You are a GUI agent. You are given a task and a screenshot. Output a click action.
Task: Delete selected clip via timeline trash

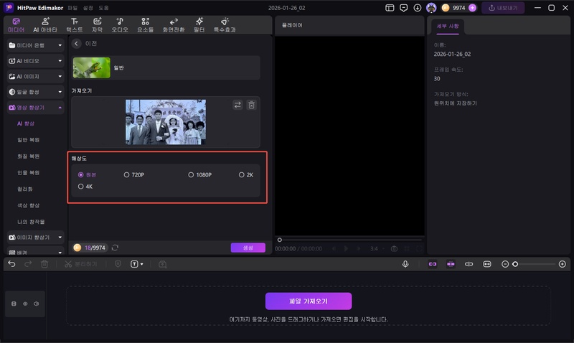pos(44,264)
